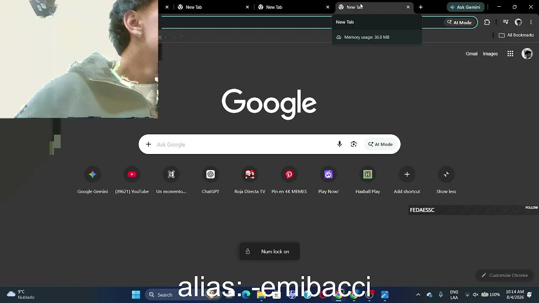
Task: Open the Google Gemini shortcut
Action: (93, 180)
